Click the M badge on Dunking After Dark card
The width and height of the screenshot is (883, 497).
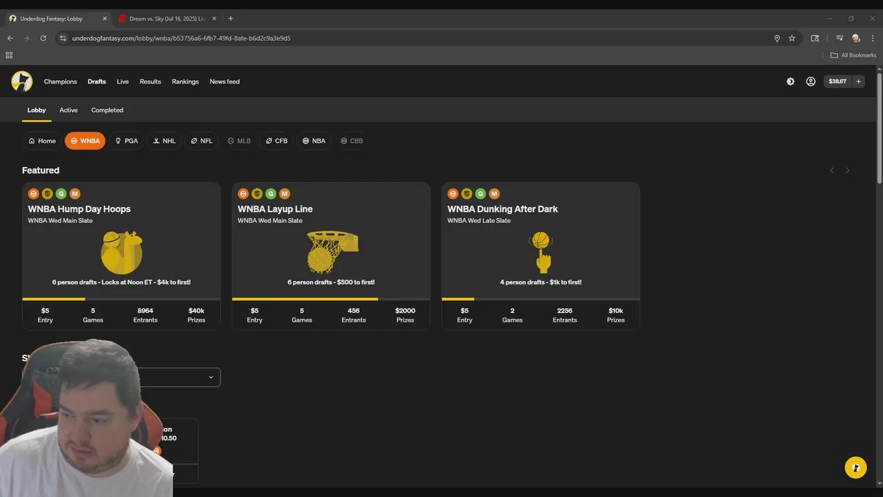point(494,194)
